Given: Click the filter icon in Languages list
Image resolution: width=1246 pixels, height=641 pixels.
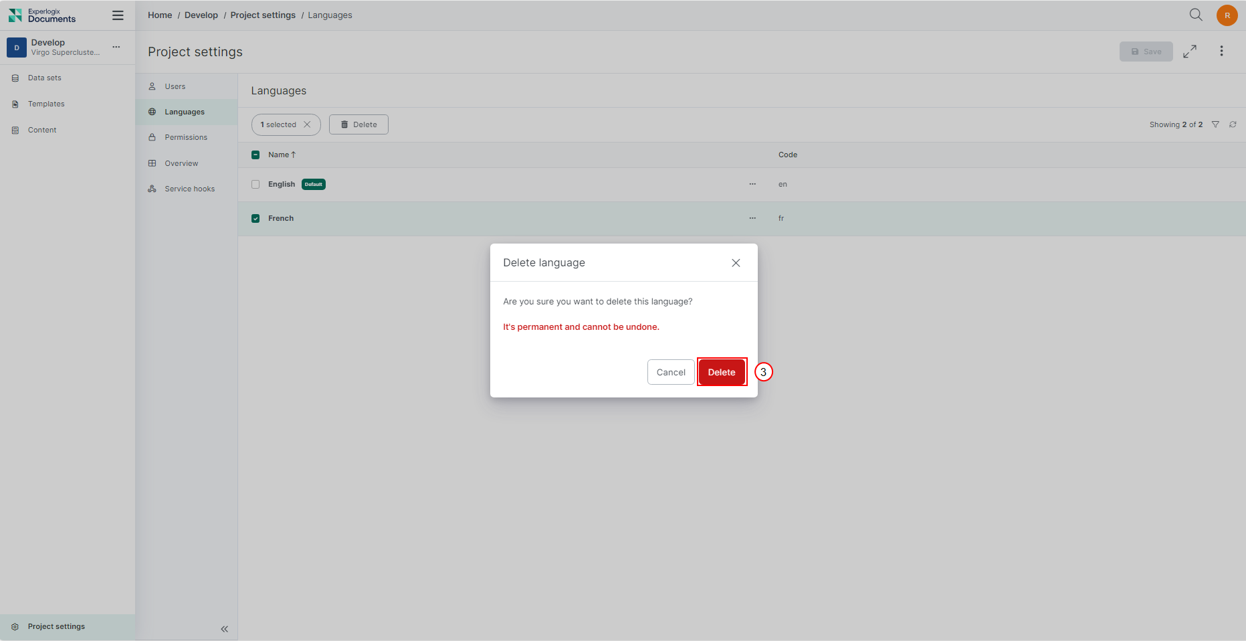Looking at the screenshot, I should click(1215, 124).
